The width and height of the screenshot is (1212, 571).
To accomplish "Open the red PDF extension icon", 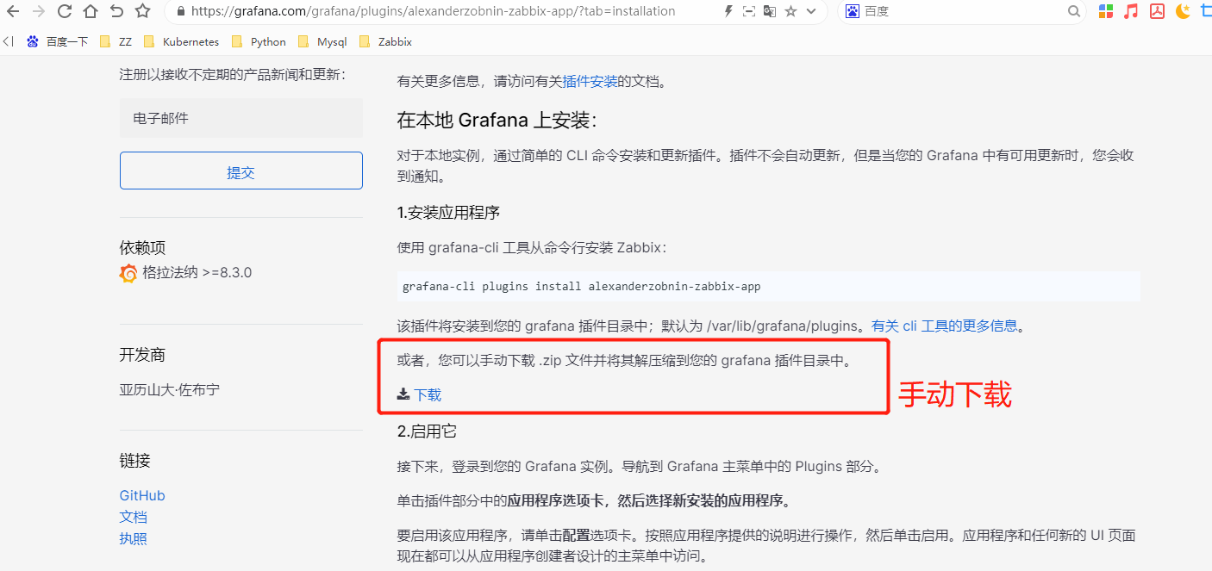I will click(x=1157, y=11).
